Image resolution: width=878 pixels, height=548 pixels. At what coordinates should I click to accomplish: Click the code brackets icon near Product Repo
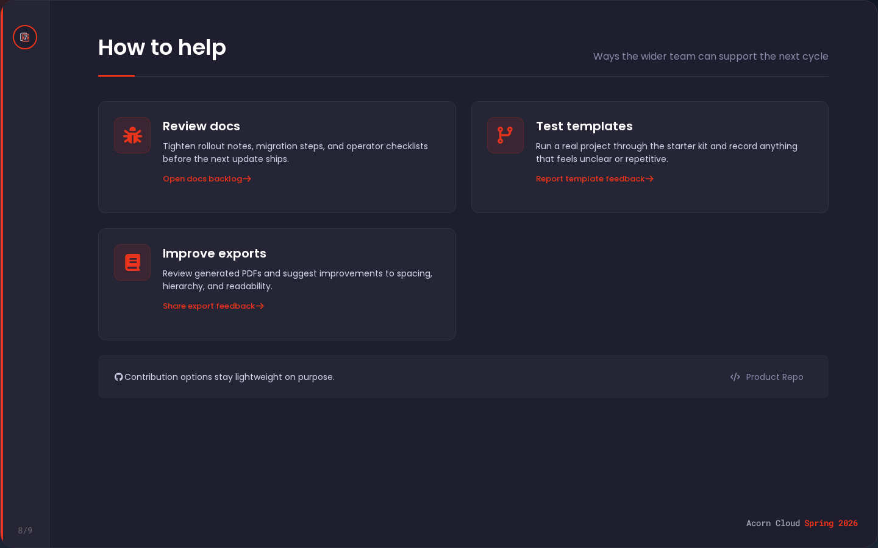coord(735,377)
